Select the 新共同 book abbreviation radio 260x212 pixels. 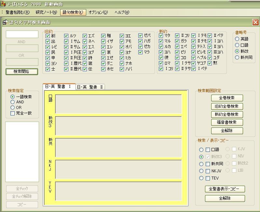(x=237, y=57)
